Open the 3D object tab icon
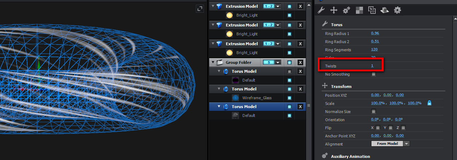 (x=385, y=10)
